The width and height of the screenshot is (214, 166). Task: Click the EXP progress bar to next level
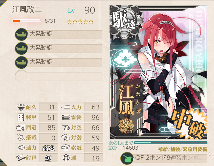[171, 143]
